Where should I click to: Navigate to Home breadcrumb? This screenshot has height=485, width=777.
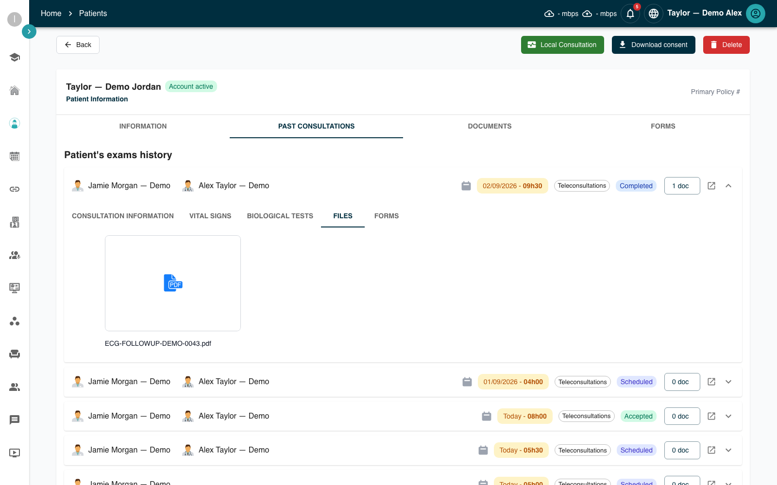[x=51, y=14]
